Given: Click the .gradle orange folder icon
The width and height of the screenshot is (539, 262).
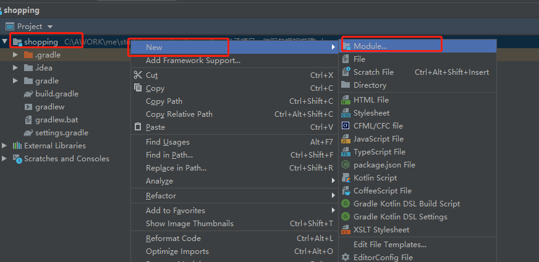Looking at the screenshot, I should (x=28, y=54).
